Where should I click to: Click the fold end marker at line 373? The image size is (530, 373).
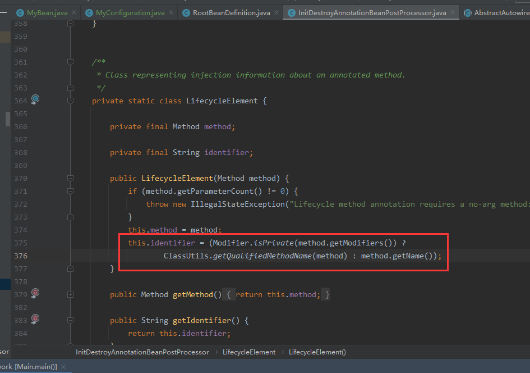(70, 217)
